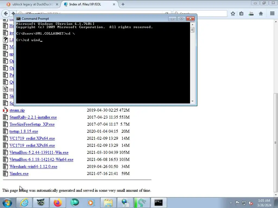Open the VC1719_redist.XPx86.exe link

click(32, 145)
